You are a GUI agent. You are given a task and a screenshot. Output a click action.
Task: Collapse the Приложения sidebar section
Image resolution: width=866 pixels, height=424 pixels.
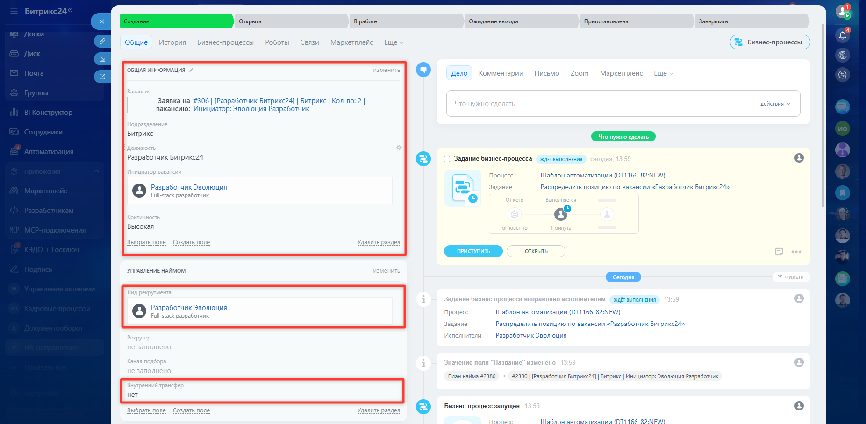point(96,171)
